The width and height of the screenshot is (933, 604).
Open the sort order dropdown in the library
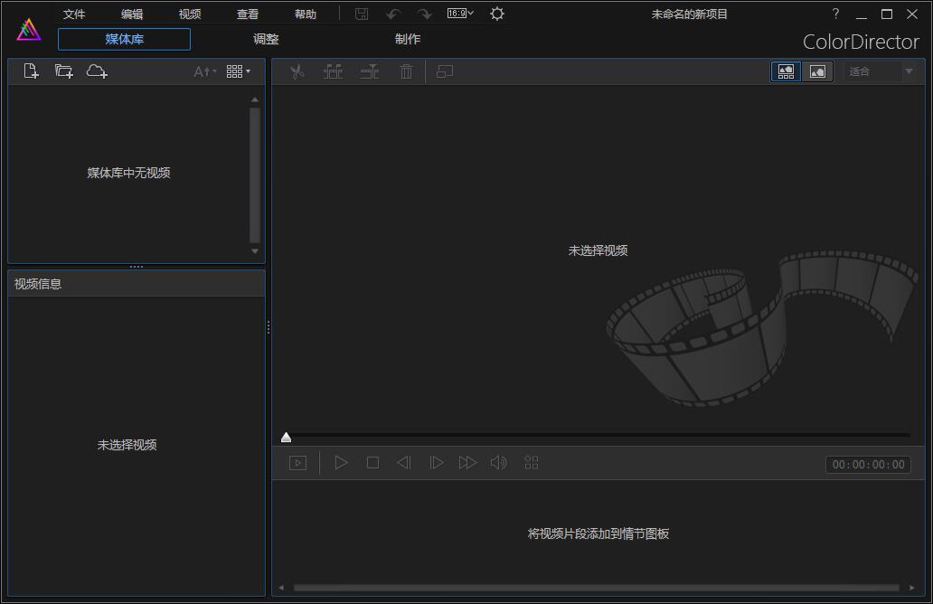205,72
